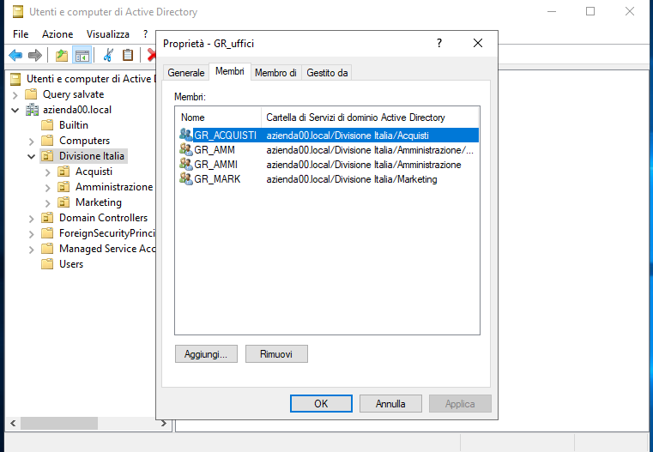The height and width of the screenshot is (452, 653).
Task: Cancel with the Annulla button
Action: (390, 403)
